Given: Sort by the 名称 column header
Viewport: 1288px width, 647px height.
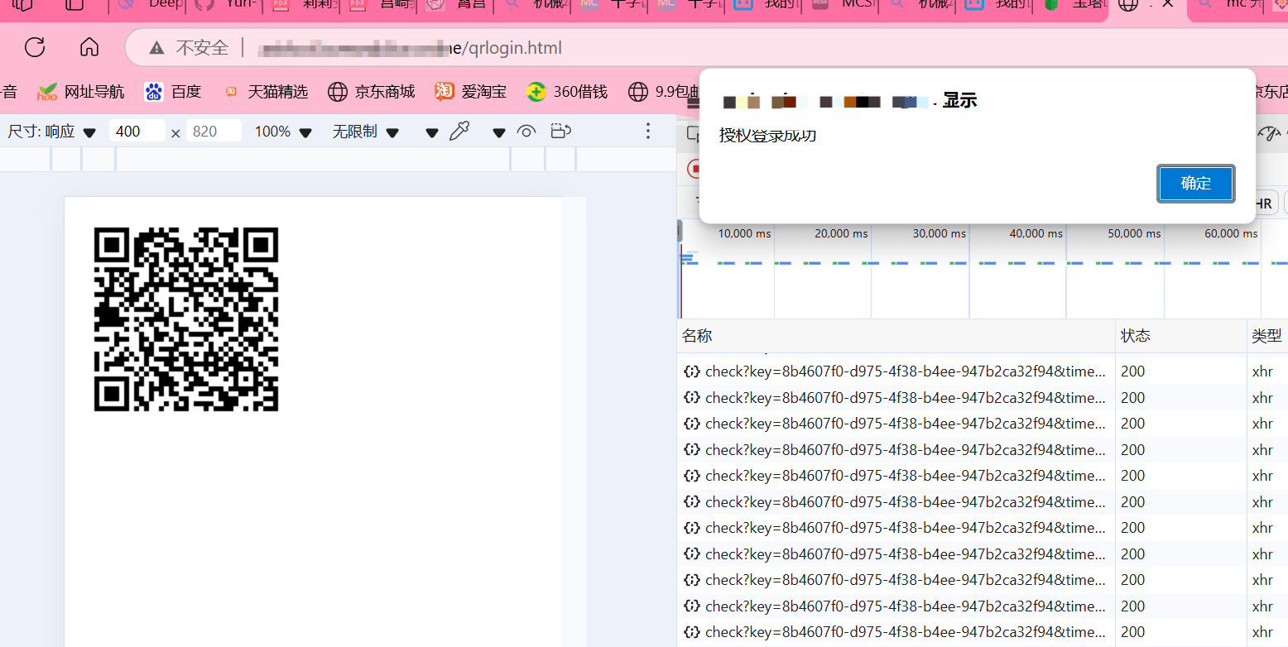Looking at the screenshot, I should 896,336.
